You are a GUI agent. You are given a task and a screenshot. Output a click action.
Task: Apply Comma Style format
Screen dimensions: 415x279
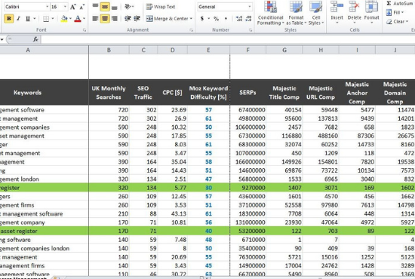point(226,19)
